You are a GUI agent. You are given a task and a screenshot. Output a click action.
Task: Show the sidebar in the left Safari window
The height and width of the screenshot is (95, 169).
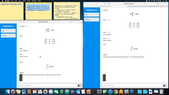point(14,22)
